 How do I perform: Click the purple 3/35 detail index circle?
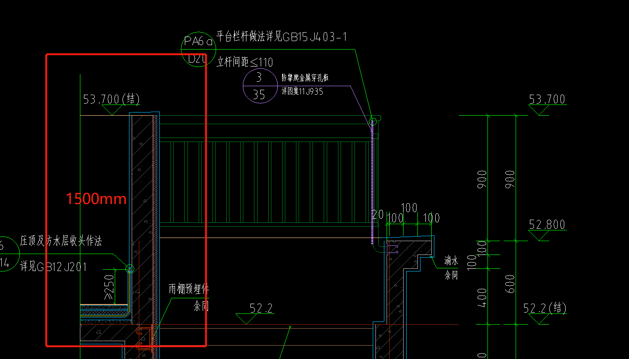click(x=260, y=86)
